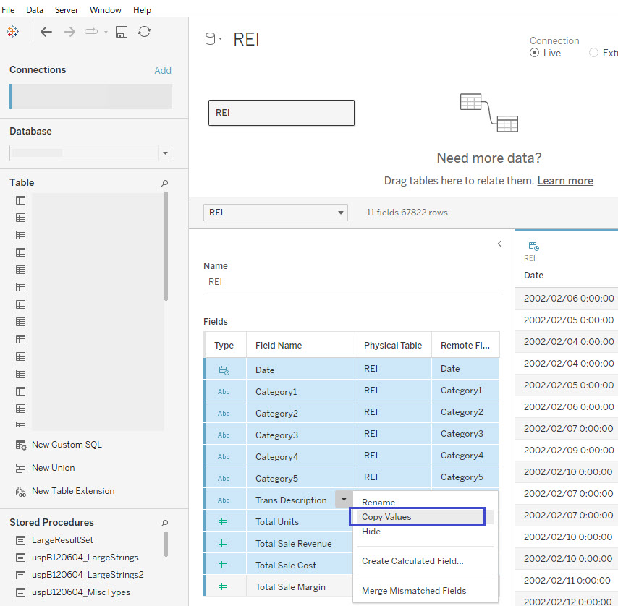Viewport: 618px width, 606px height.
Task: Click the Trans Description field dropdown arrow
Action: [x=344, y=499]
